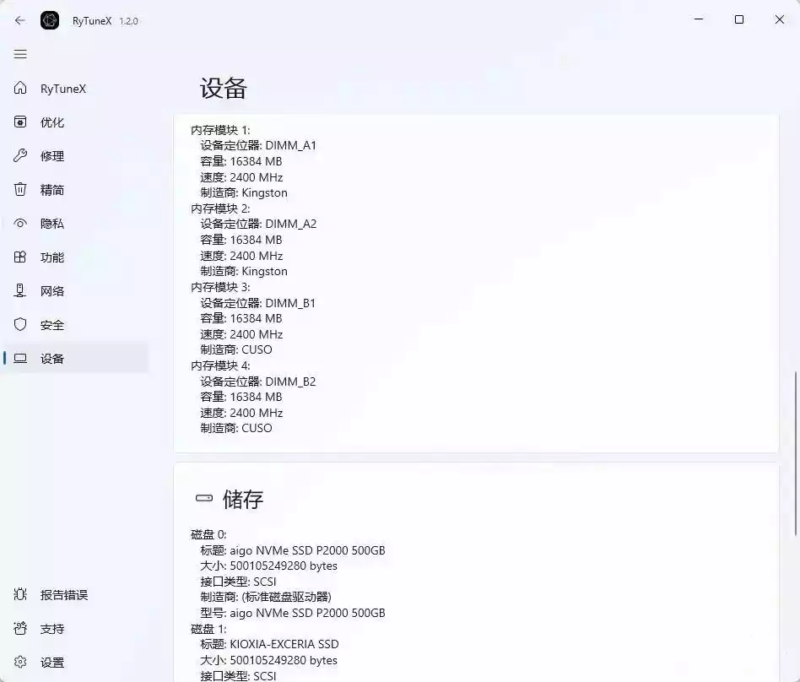Click the RyTuneX home icon
Image resolution: width=800 pixels, height=682 pixels.
pos(20,88)
